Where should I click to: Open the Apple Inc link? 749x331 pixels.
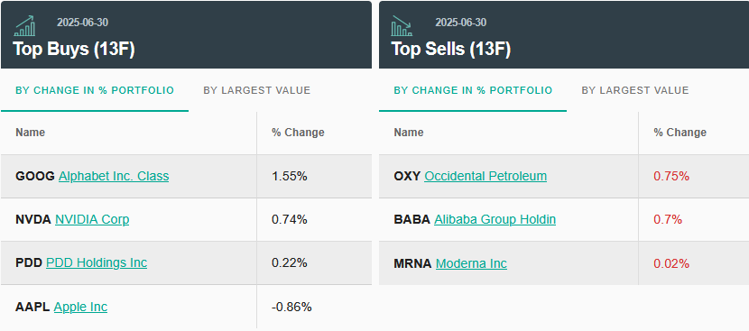(80, 307)
